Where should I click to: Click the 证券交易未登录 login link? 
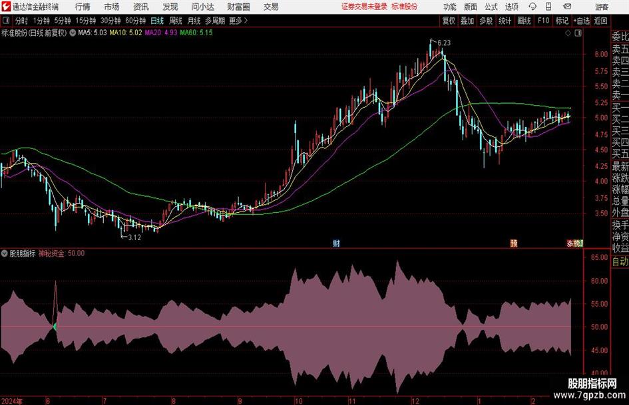(x=364, y=7)
